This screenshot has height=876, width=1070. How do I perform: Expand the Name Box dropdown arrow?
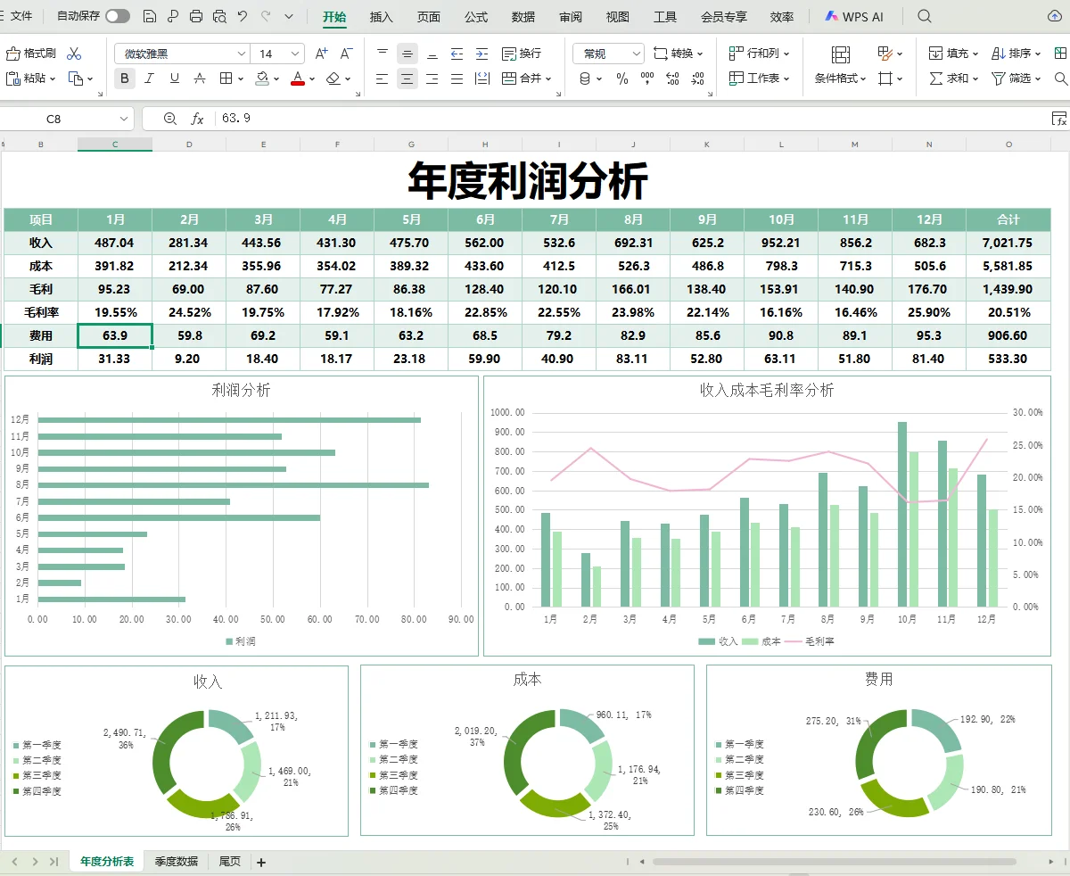pos(124,118)
